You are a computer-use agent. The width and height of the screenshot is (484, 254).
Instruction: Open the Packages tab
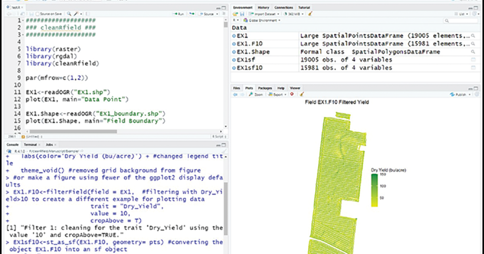click(x=265, y=88)
